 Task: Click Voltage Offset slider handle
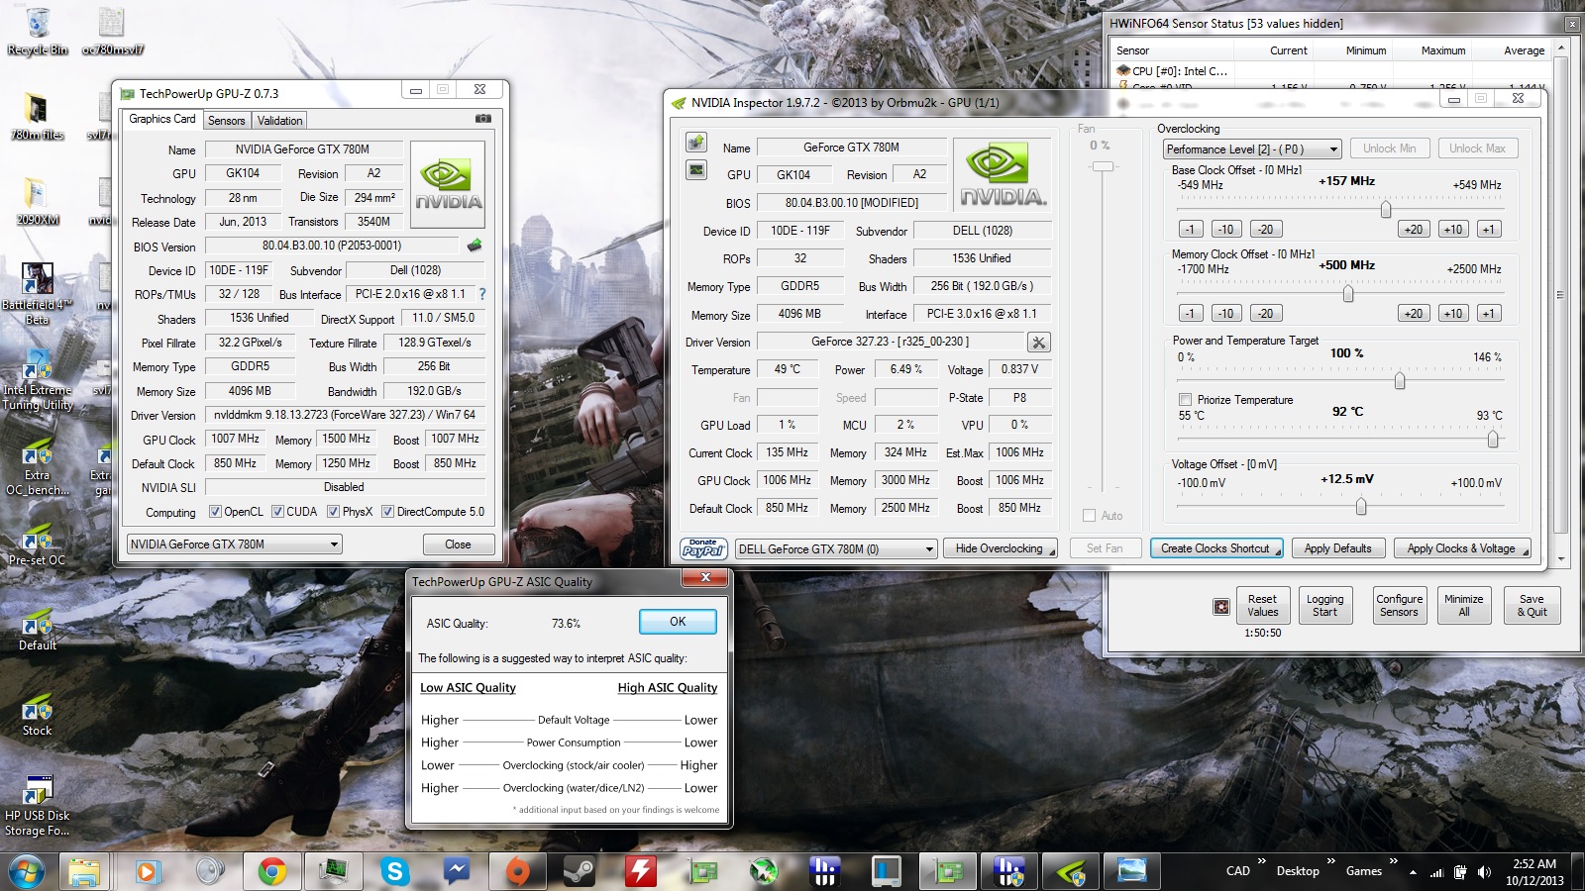pos(1361,507)
